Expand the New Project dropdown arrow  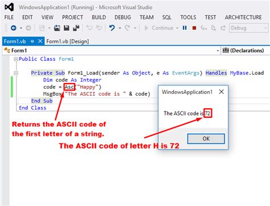(50, 28)
